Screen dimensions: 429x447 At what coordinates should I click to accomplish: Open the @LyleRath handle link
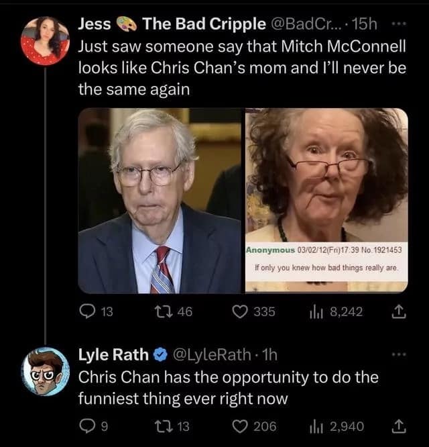point(213,354)
